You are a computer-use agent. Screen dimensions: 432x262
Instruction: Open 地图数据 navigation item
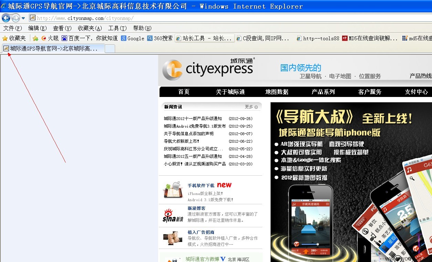pyautogui.click(x=277, y=92)
